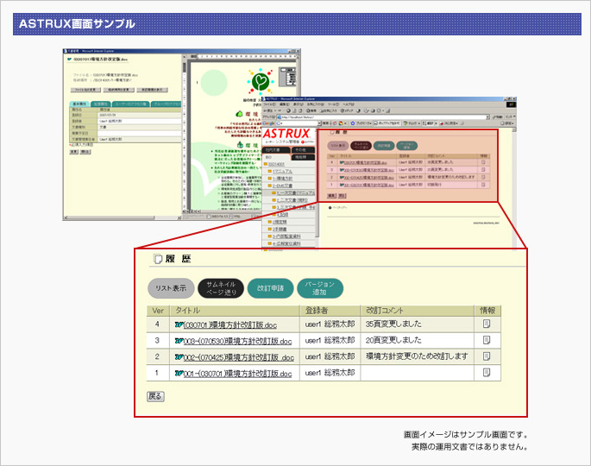Select the 1-環境方針 folder in the tree

[x=282, y=179]
